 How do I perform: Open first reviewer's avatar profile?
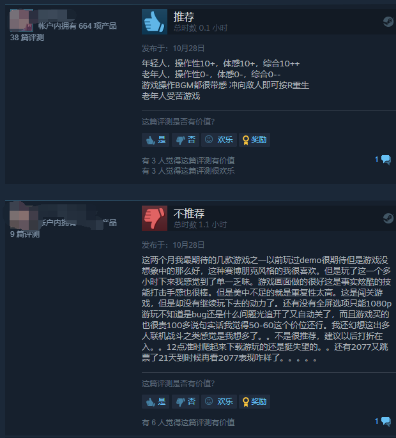click(22, 20)
